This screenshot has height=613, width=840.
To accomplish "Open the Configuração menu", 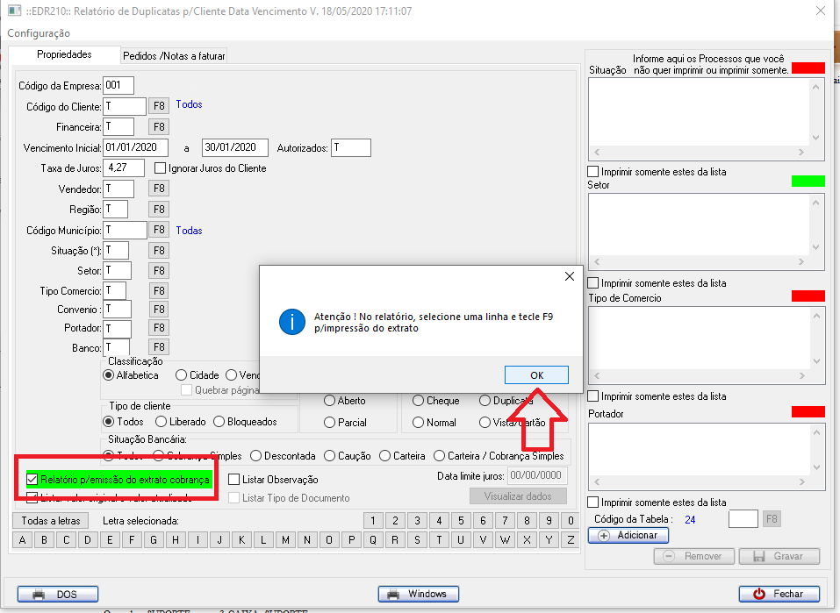I will click(39, 33).
